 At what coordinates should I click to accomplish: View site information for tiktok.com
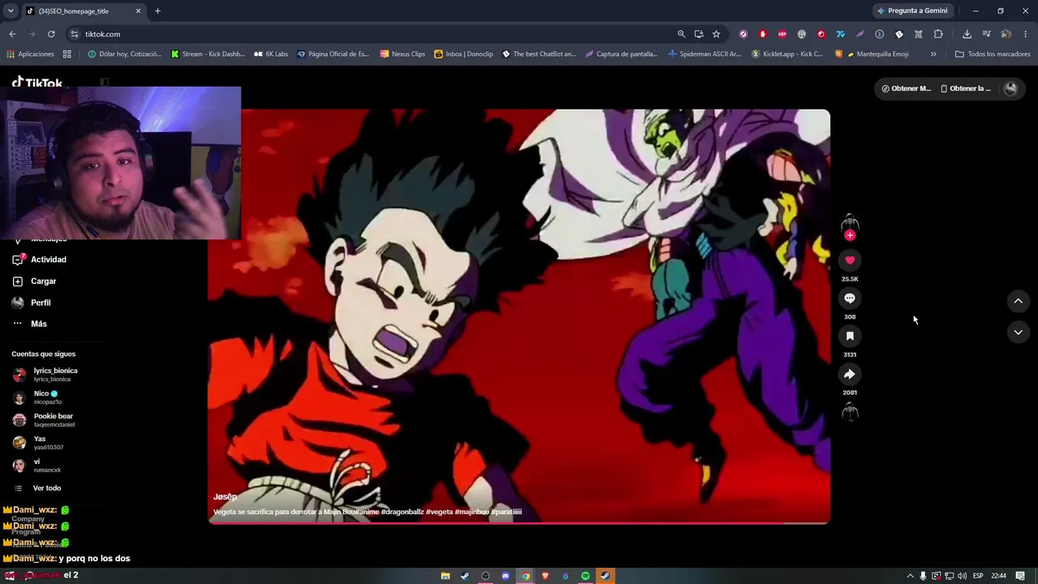[x=75, y=34]
